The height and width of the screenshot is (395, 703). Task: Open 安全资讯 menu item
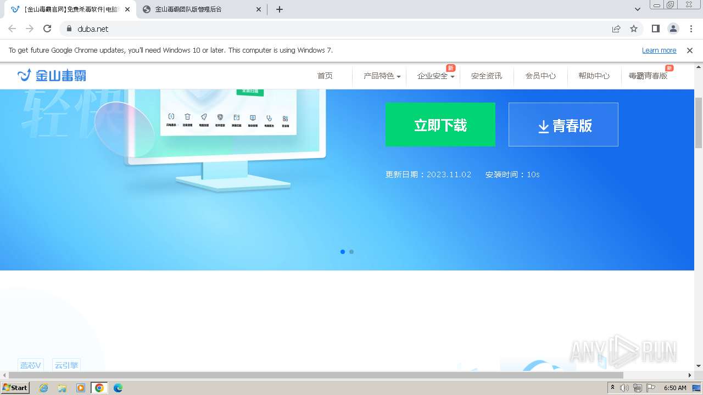pos(487,76)
